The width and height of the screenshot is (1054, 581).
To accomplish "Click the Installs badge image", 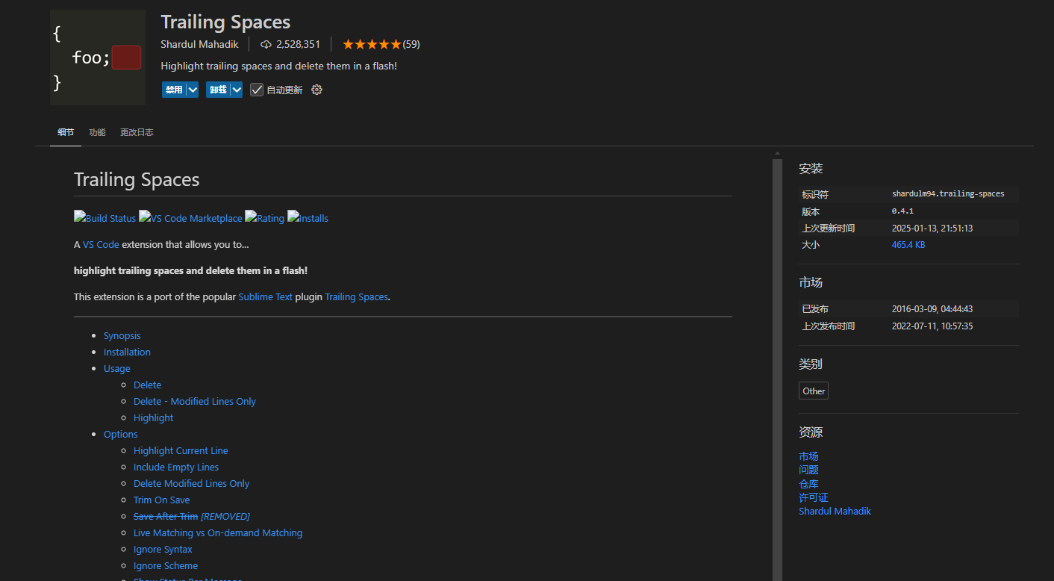I will click(308, 218).
